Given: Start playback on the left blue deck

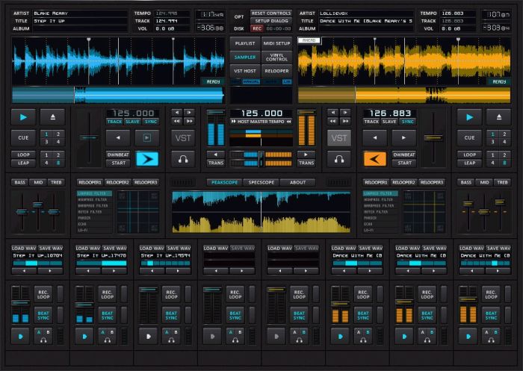Looking at the screenshot, I should click(23, 117).
